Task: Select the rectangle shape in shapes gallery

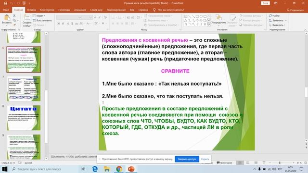Action: [x=197, y=16]
